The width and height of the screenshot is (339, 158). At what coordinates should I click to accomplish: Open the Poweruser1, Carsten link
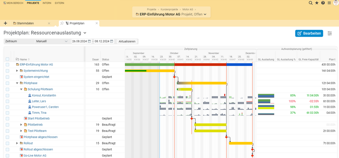point(45,107)
